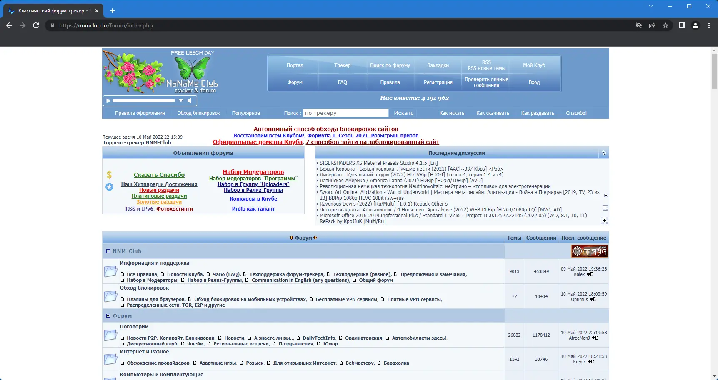718x380 pixels.
Task: Click the blue star icon in announcements
Action: (109, 187)
